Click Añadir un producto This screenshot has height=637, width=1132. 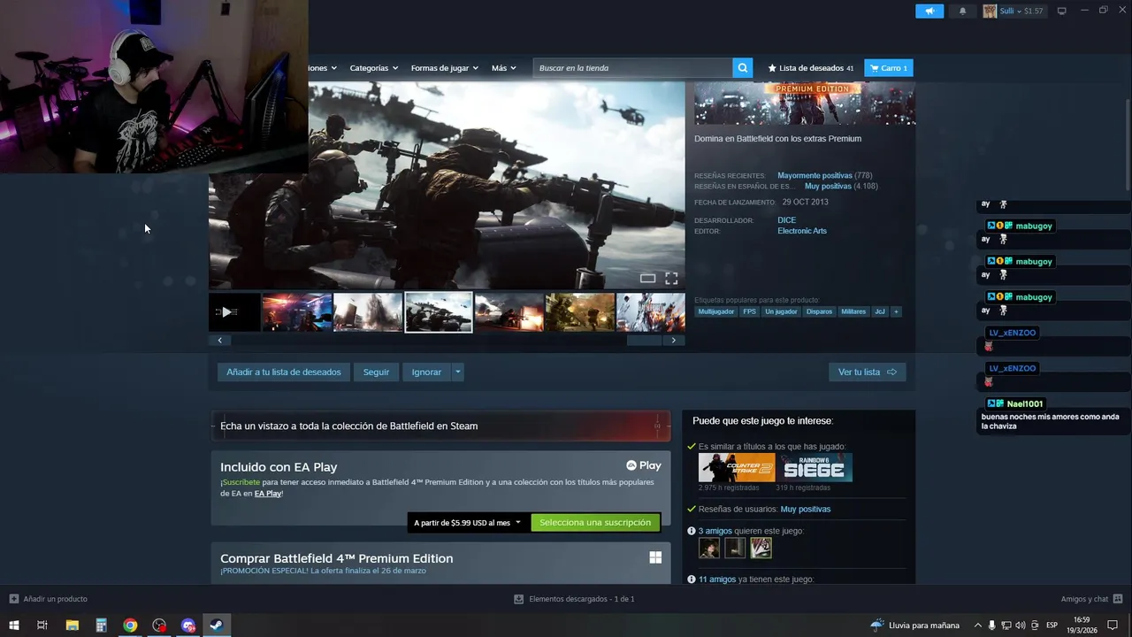pos(49,599)
